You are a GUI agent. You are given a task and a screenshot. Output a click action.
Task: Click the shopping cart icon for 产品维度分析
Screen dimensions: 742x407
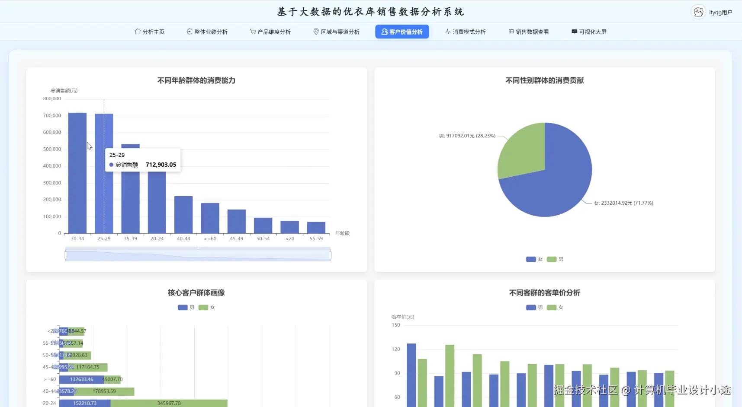(253, 32)
